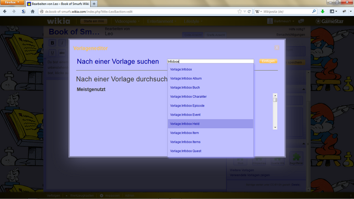The image size is (354, 199).
Task: Close the Vorlageneditor dialog
Action: pyautogui.click(x=277, y=48)
